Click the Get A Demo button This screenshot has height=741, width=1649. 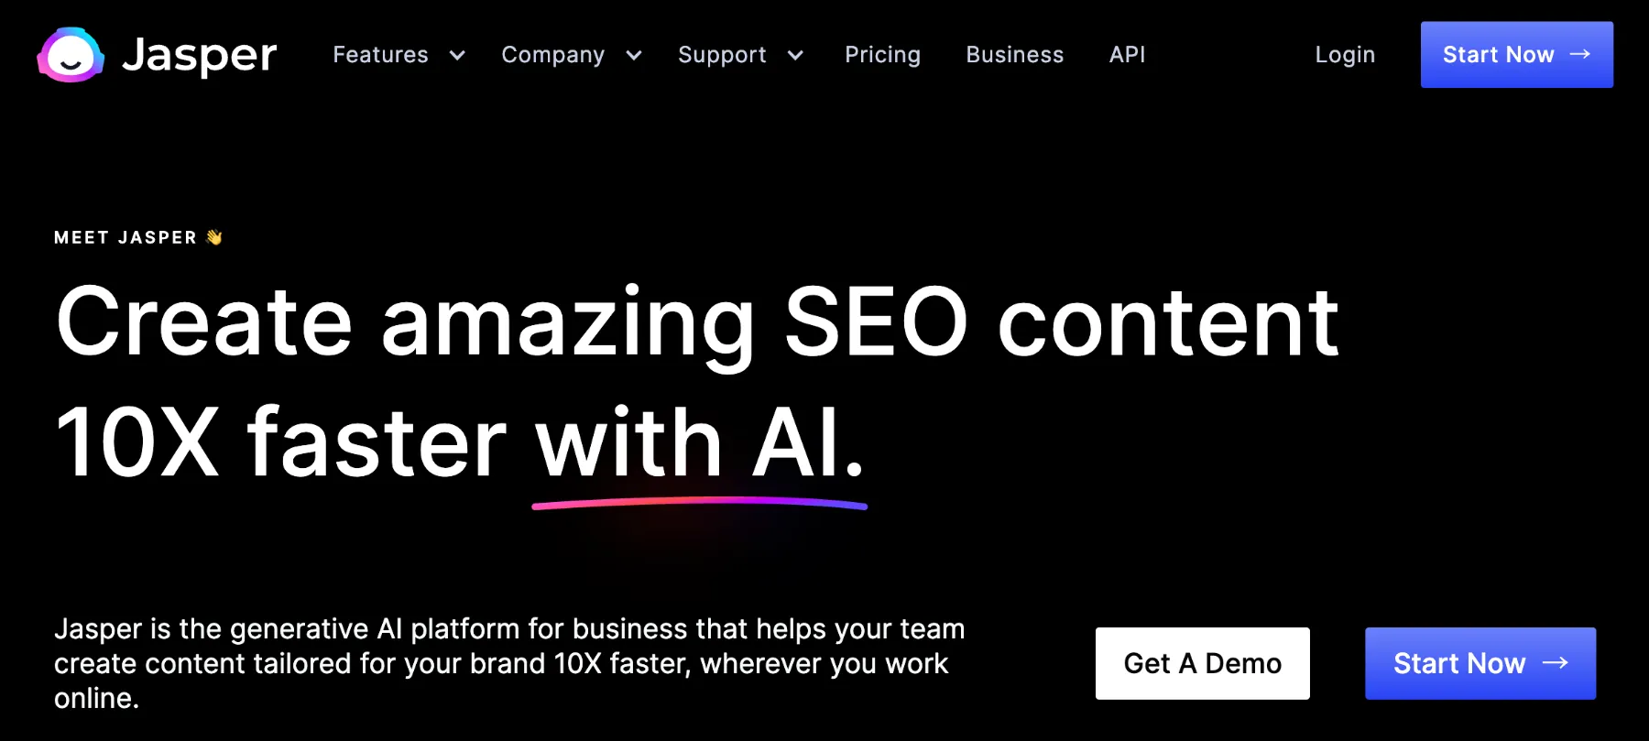(1203, 663)
